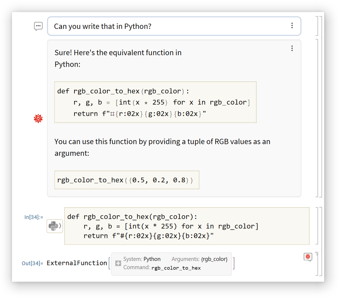
Task: Select the In[34]:= cell label
Action: tap(34, 217)
